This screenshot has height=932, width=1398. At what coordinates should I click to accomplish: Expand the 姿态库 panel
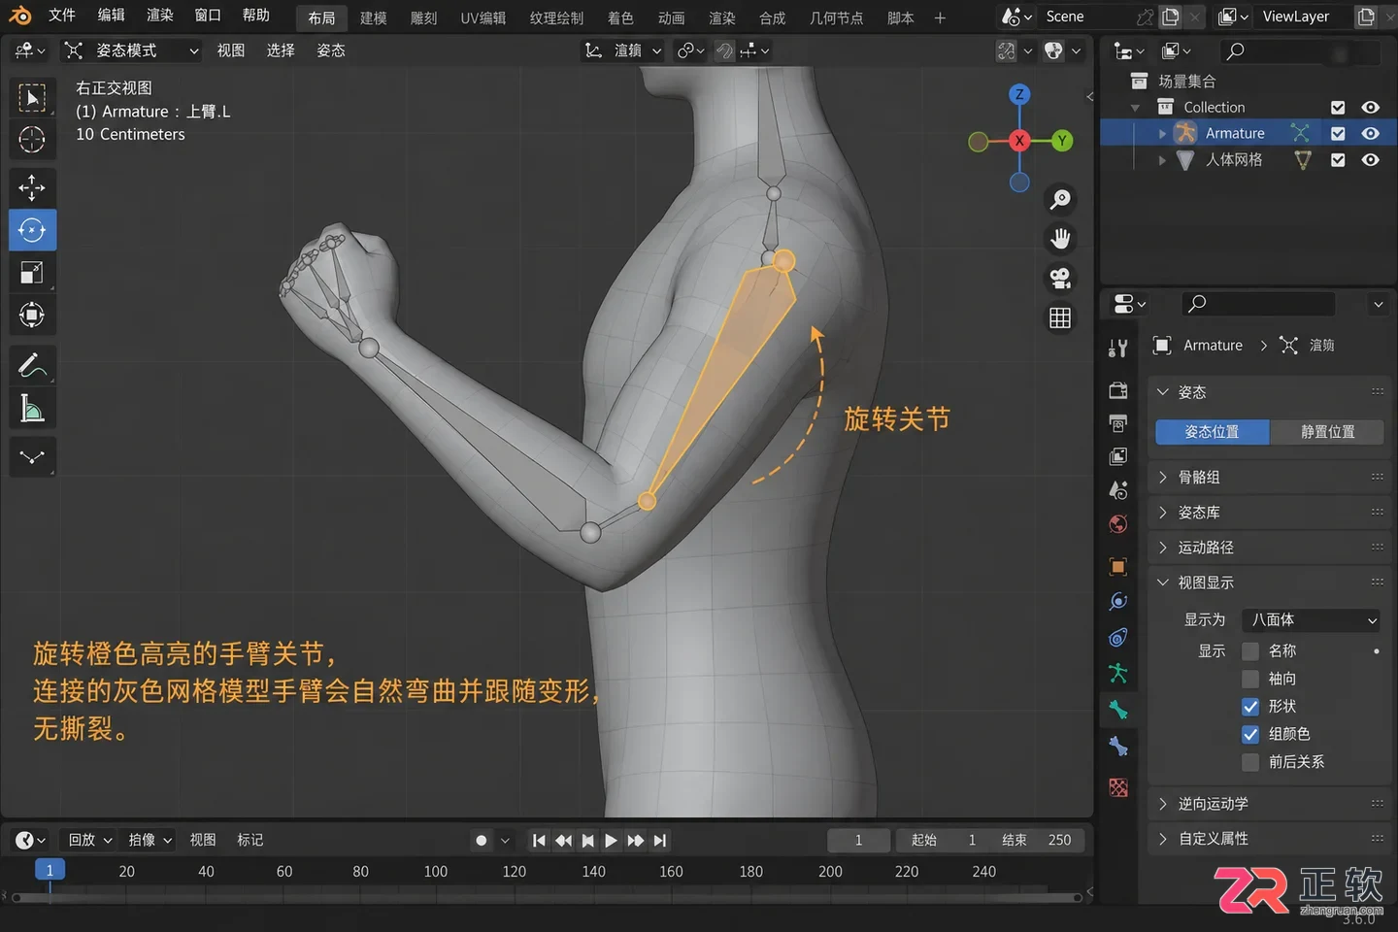pos(1269,513)
